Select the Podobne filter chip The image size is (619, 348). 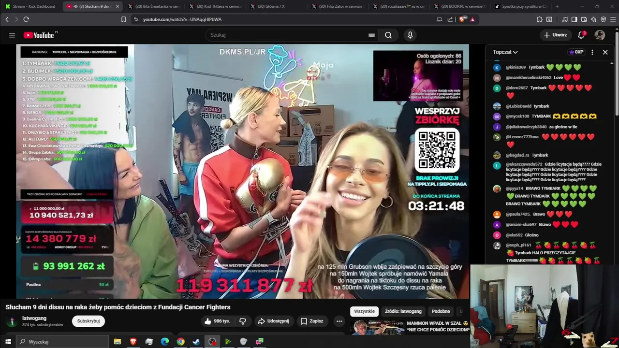click(441, 311)
